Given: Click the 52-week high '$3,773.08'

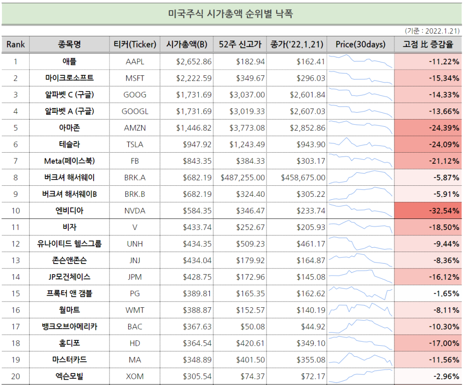Looking at the screenshot, I should tap(247, 128).
